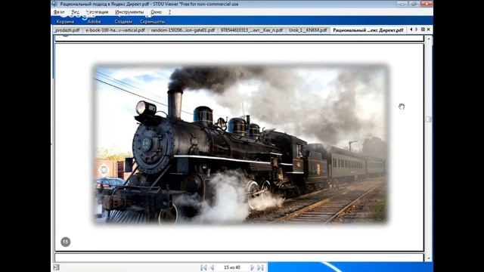
Task: Close the current document tab
Action: click(x=429, y=29)
